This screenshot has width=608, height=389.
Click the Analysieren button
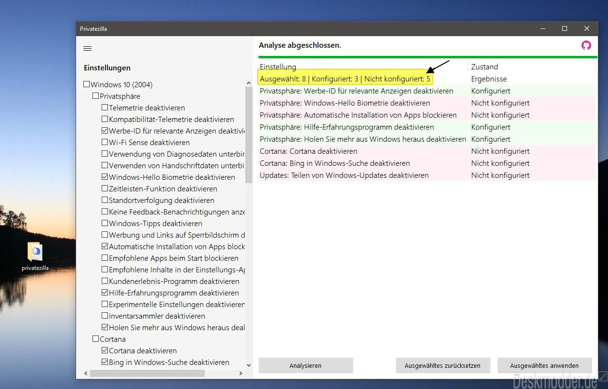[x=305, y=365]
